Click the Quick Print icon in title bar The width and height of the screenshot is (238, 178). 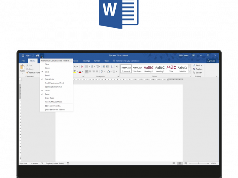[38, 56]
